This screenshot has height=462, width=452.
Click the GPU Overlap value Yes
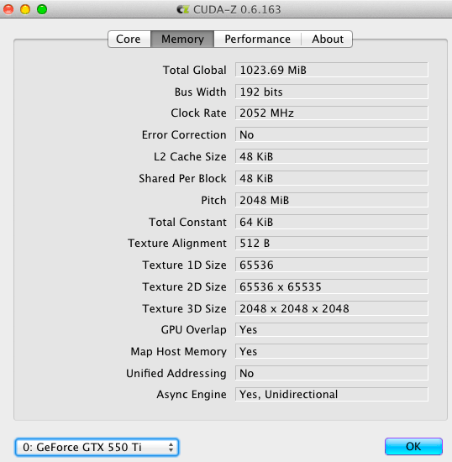coord(332,330)
